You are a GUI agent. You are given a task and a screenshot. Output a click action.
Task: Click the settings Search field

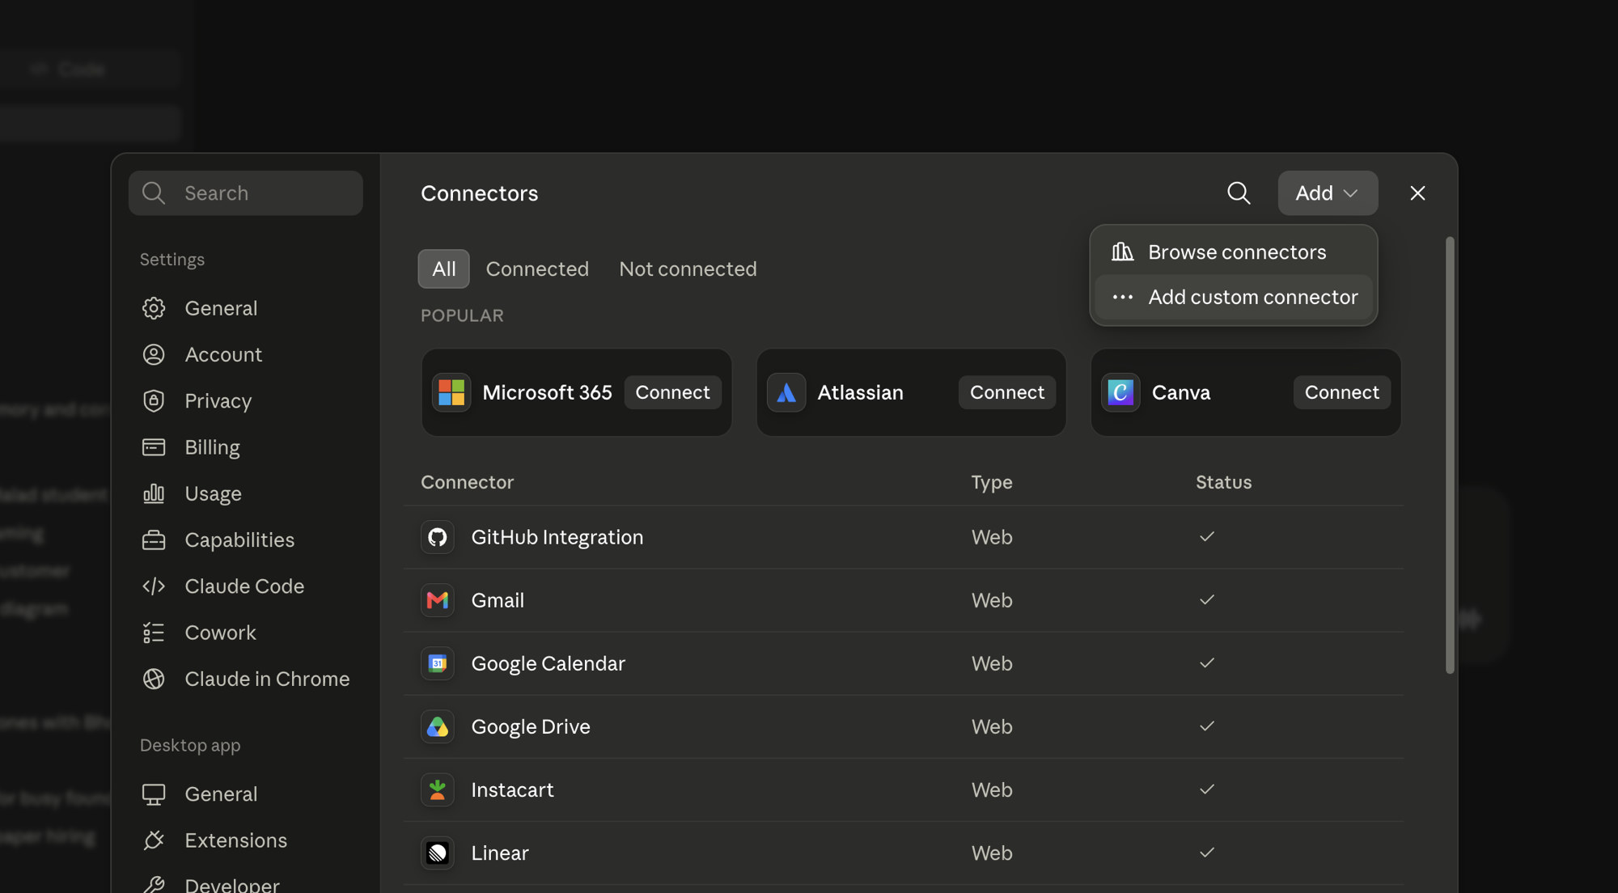click(x=245, y=193)
